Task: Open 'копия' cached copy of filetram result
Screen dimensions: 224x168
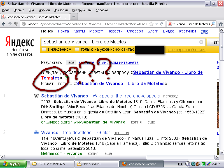Action: click(x=93, y=153)
